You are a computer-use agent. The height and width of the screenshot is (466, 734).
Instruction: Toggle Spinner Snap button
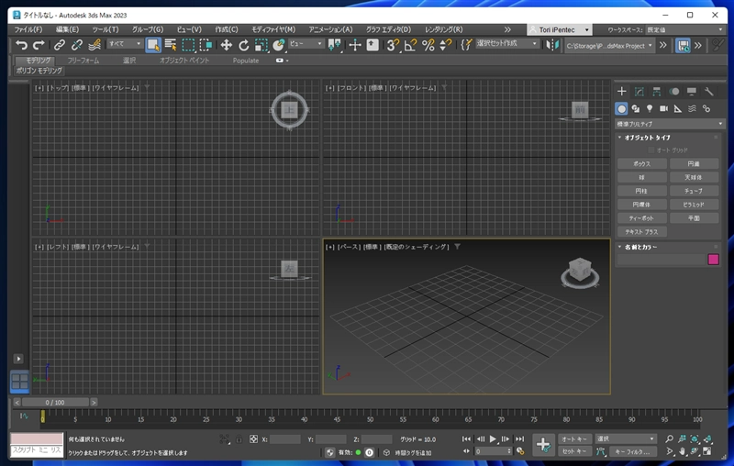point(446,45)
